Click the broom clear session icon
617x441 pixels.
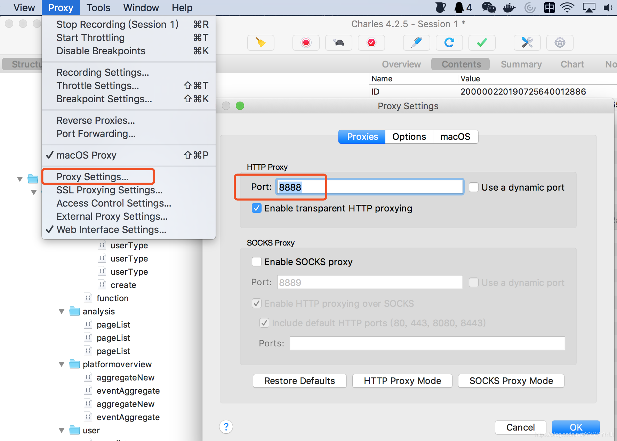(261, 43)
